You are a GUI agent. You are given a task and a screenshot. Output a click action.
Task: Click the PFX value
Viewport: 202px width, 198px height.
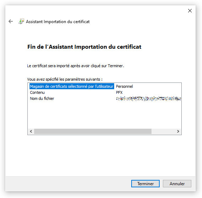[x=119, y=92]
